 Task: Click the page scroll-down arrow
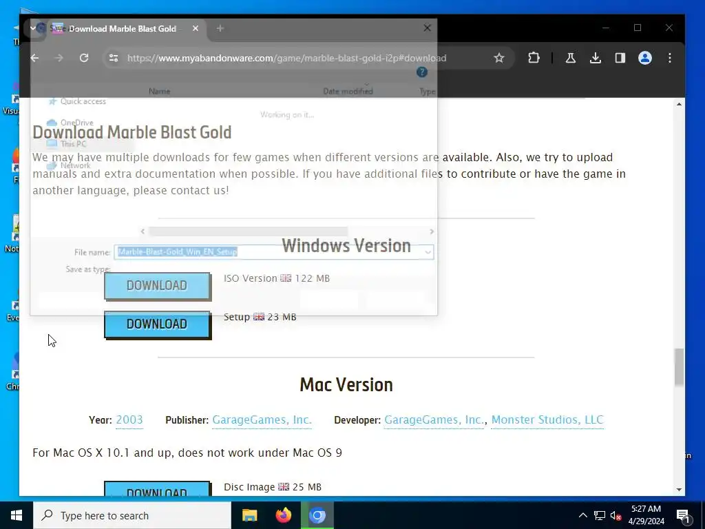(x=679, y=490)
